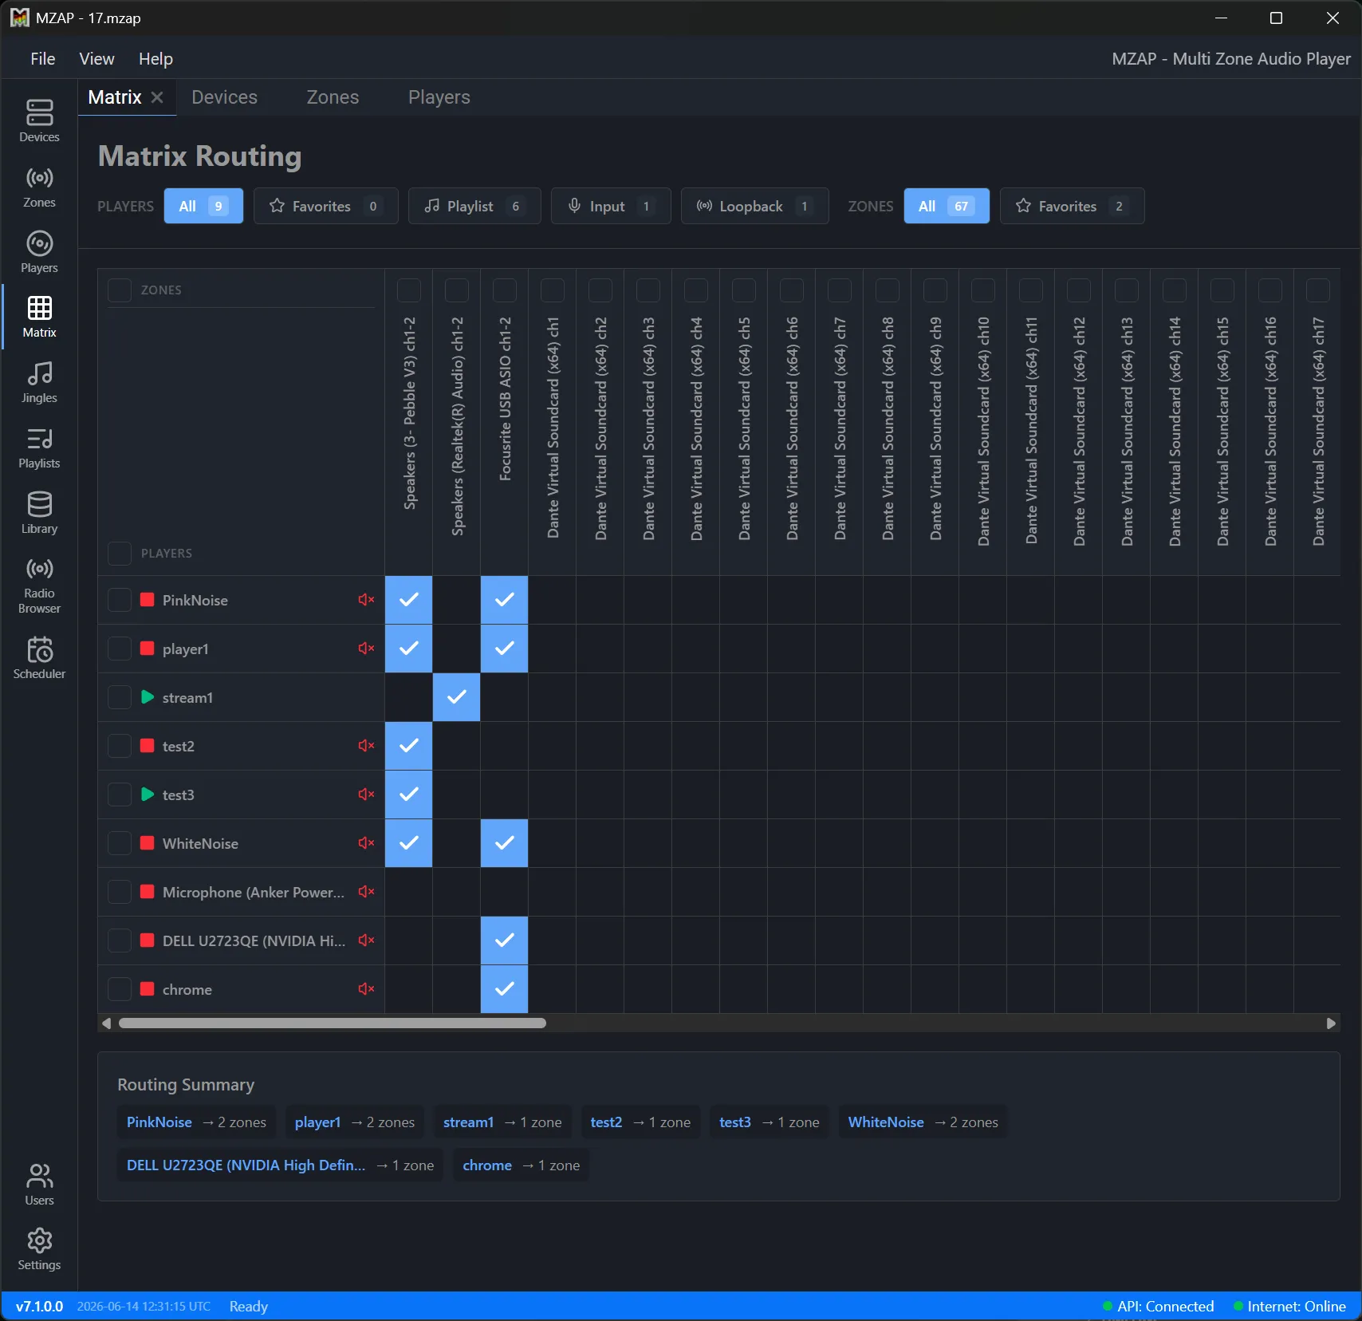
Task: Close the Matrix tab with X
Action: pos(157,97)
